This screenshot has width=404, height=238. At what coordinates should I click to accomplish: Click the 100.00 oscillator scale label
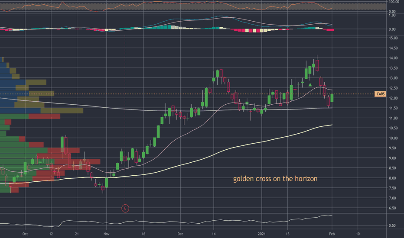click(394, 2)
